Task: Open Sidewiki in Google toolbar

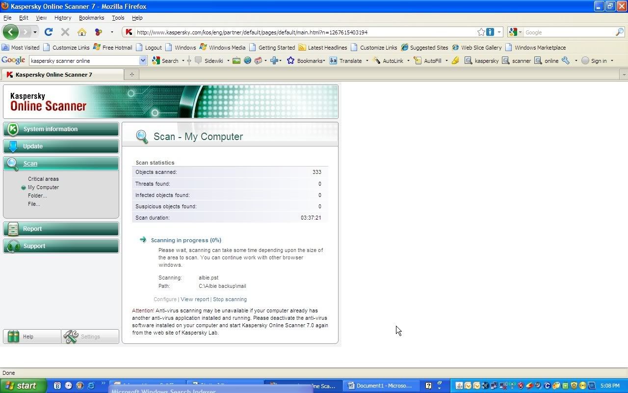Action: coord(209,61)
